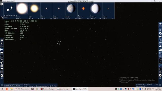The image size is (162, 91).
Task: Open the solar system chart icon
Action: [x=2, y=50]
